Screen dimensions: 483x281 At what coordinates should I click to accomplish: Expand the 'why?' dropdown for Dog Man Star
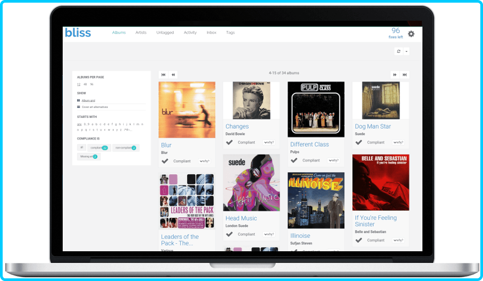(x=398, y=142)
